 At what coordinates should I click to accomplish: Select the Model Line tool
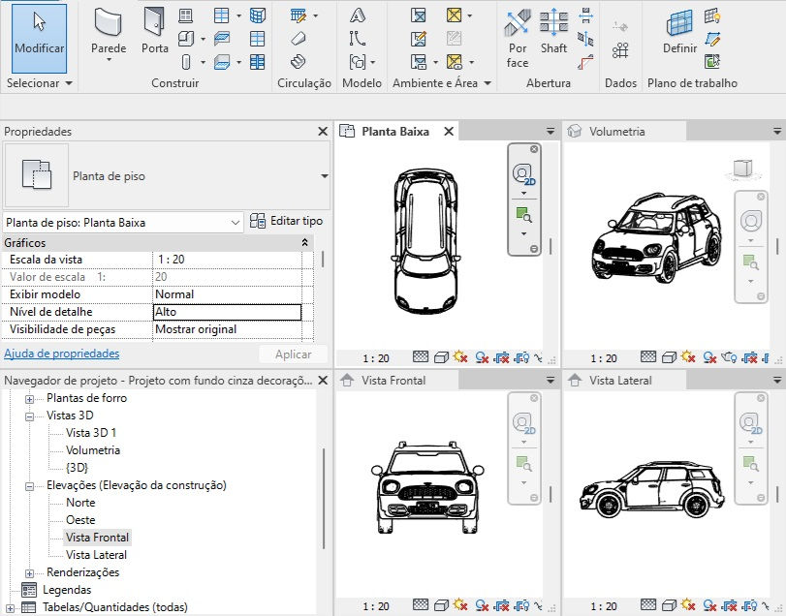pyautogui.click(x=357, y=39)
